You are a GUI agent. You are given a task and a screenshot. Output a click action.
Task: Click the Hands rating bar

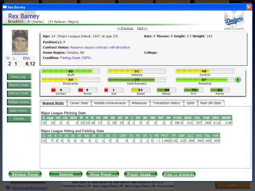click(x=220, y=90)
